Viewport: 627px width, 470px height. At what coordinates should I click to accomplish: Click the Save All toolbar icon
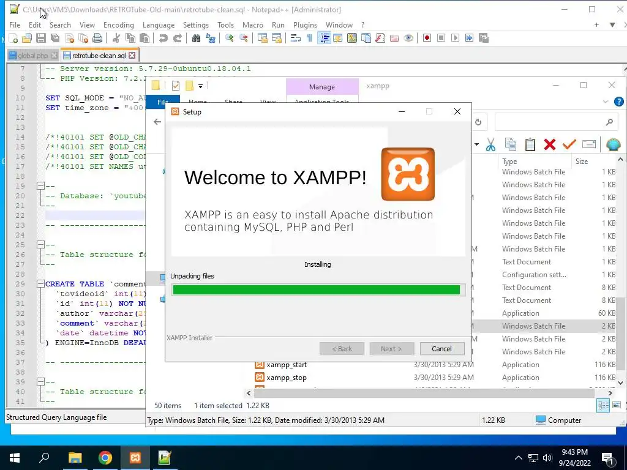point(54,38)
